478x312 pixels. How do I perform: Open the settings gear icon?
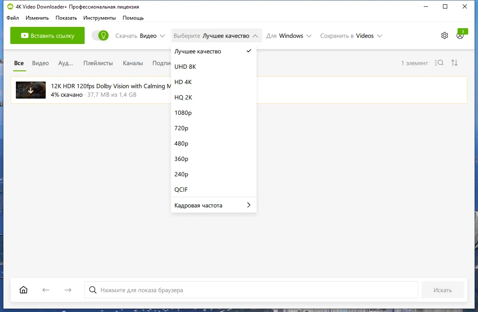coord(445,35)
